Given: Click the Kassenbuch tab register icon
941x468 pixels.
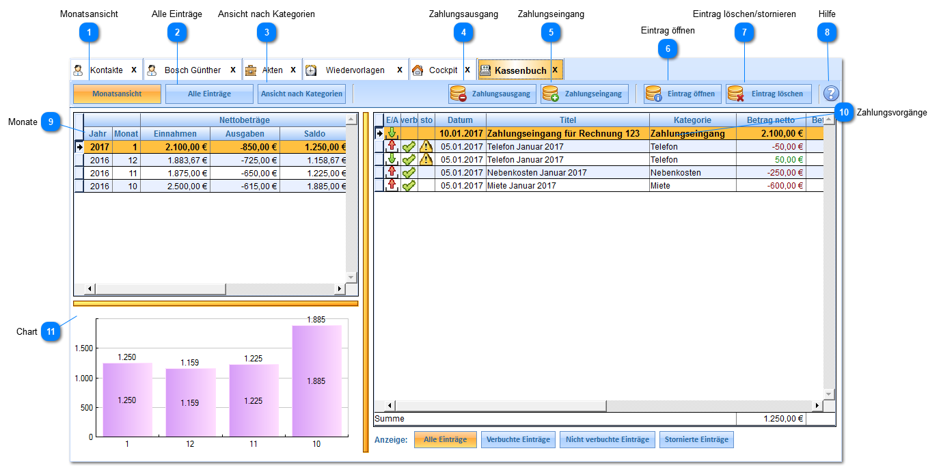Looking at the screenshot, I should (x=485, y=70).
